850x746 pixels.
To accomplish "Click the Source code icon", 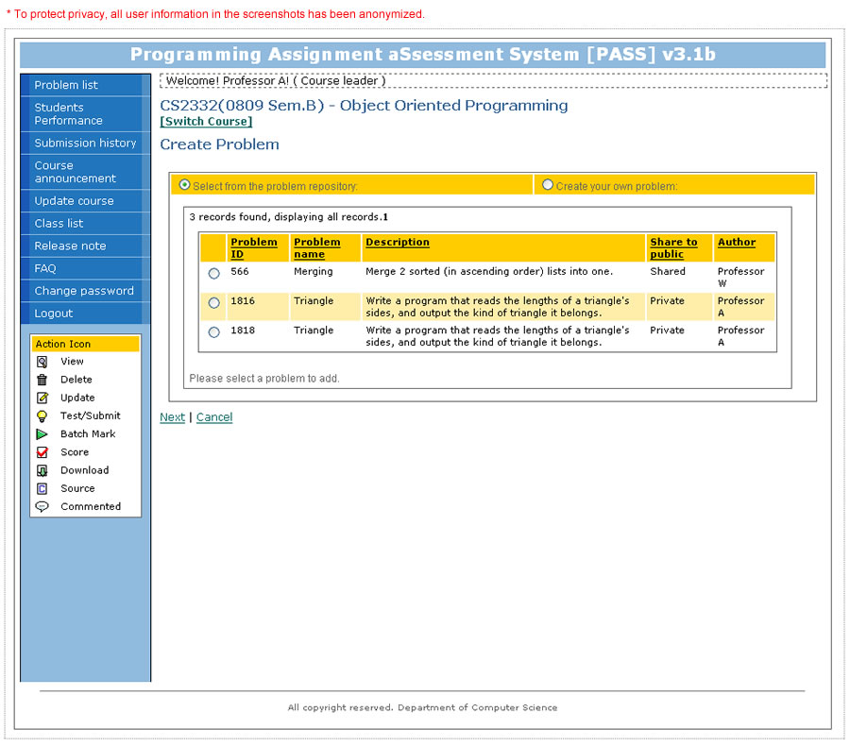I will click(x=42, y=488).
